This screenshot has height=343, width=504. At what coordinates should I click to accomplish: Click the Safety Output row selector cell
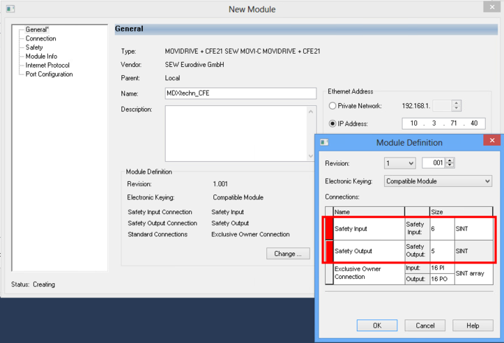pyautogui.click(x=328, y=251)
